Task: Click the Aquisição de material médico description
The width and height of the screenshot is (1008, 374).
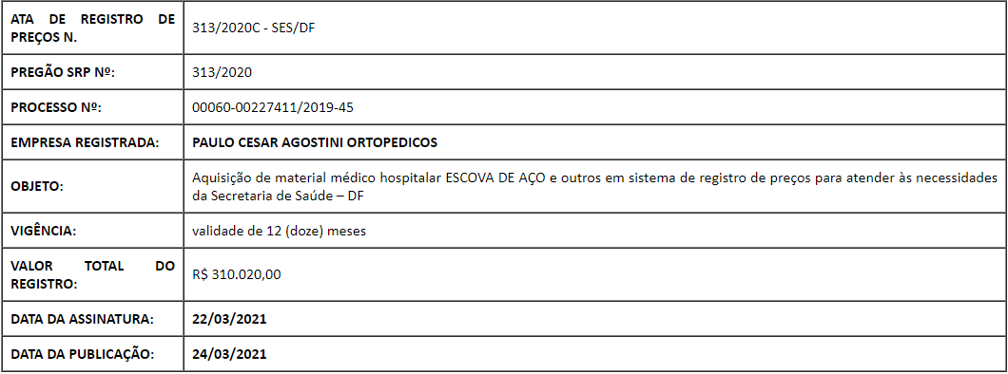Action: [x=599, y=187]
